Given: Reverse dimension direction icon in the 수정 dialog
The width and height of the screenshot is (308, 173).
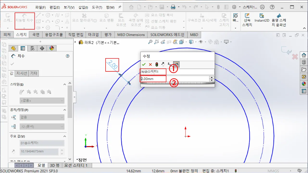Looking at the screenshot, I should pyautogui.click(x=163, y=64).
